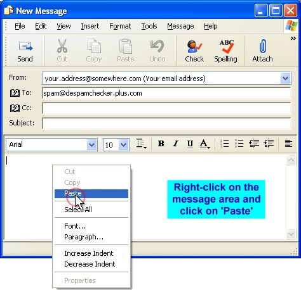The image size is (301, 290).
Task: Click the To recipient field
Action: tap(166, 93)
